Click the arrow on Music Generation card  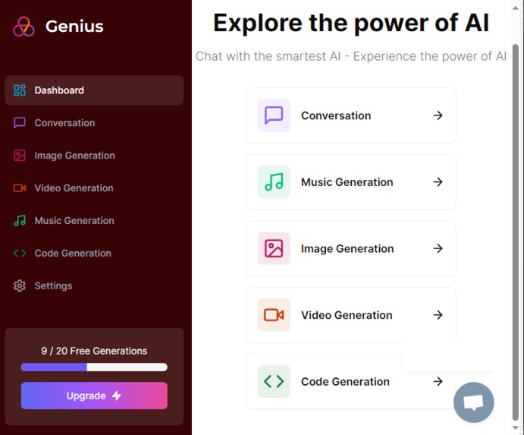pyautogui.click(x=438, y=182)
